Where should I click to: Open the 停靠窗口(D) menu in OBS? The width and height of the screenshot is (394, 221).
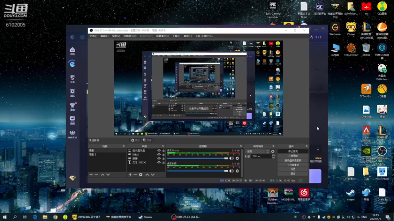tap(130, 36)
